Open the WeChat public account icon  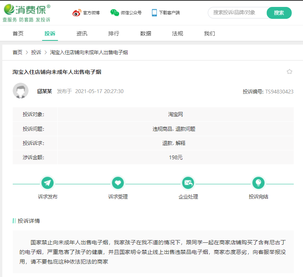coord(114,13)
